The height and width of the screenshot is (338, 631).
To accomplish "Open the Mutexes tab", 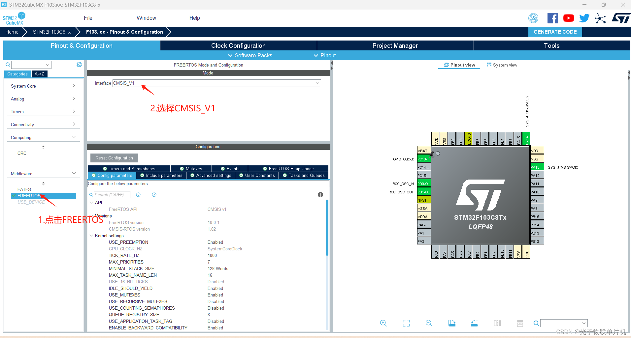I will pos(191,169).
